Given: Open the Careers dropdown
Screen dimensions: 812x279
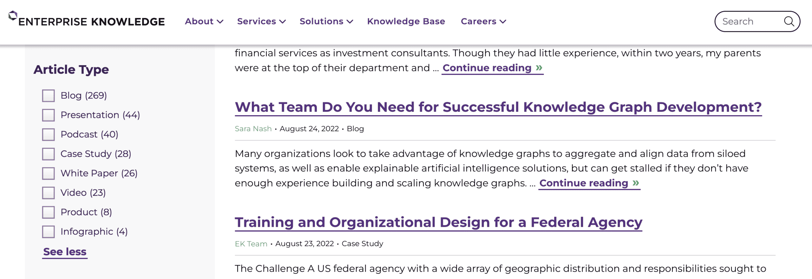Looking at the screenshot, I should point(483,22).
